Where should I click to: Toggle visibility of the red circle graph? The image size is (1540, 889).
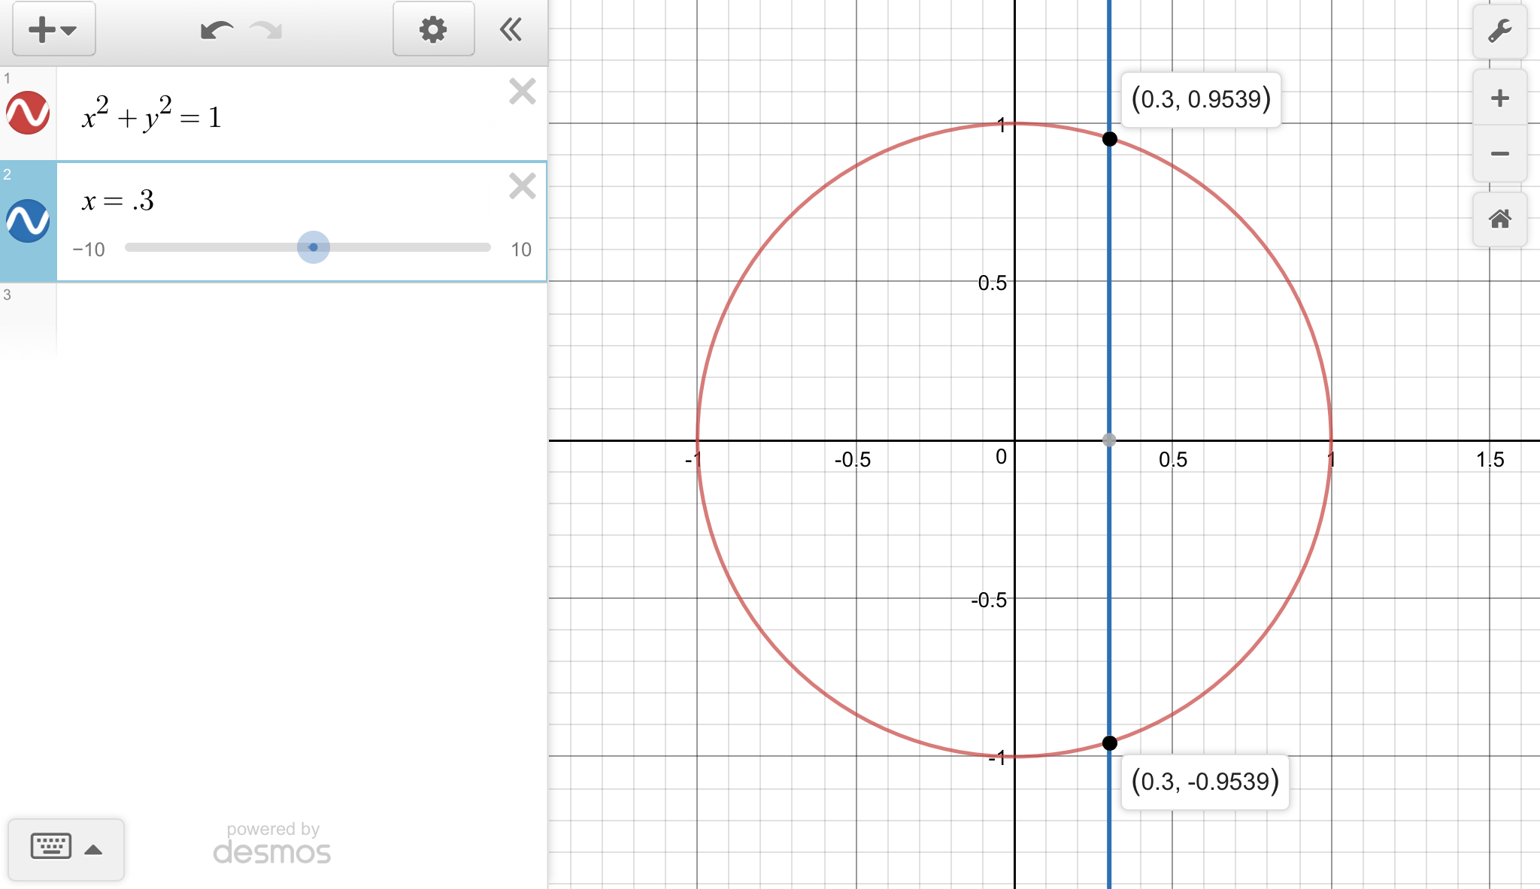click(28, 113)
